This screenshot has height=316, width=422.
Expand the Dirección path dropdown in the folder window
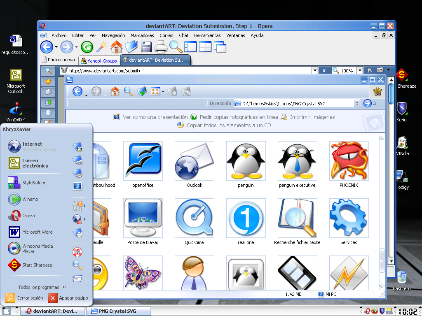(x=357, y=103)
